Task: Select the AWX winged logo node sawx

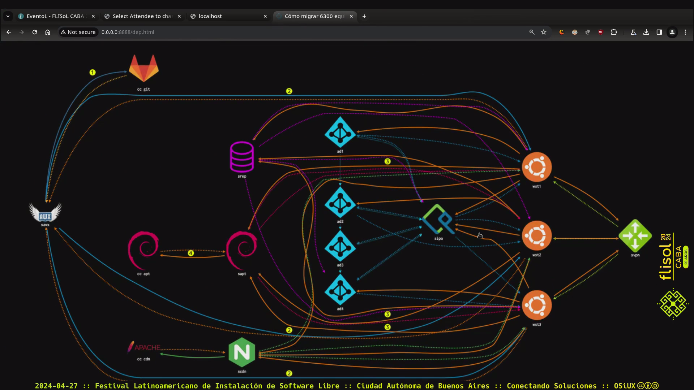Action: point(45,213)
